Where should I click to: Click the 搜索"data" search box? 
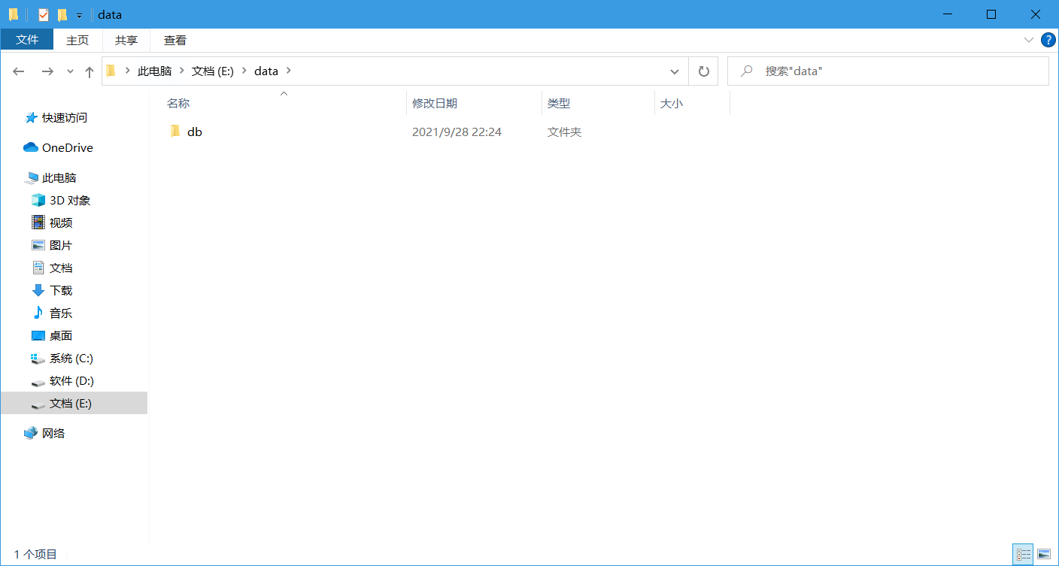pos(888,71)
